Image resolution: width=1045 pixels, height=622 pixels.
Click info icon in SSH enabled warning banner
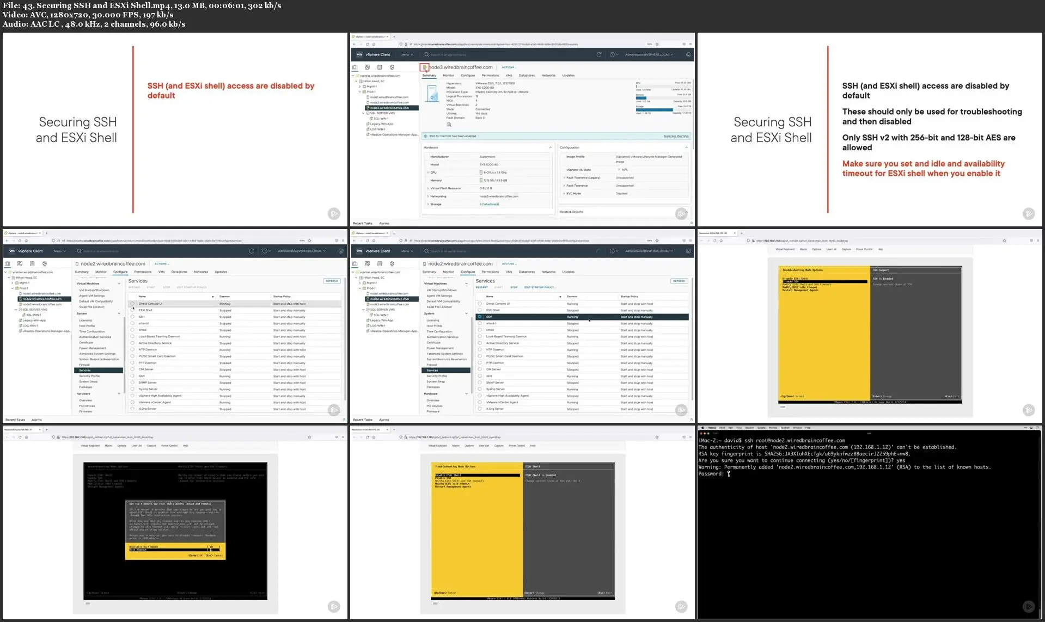426,136
